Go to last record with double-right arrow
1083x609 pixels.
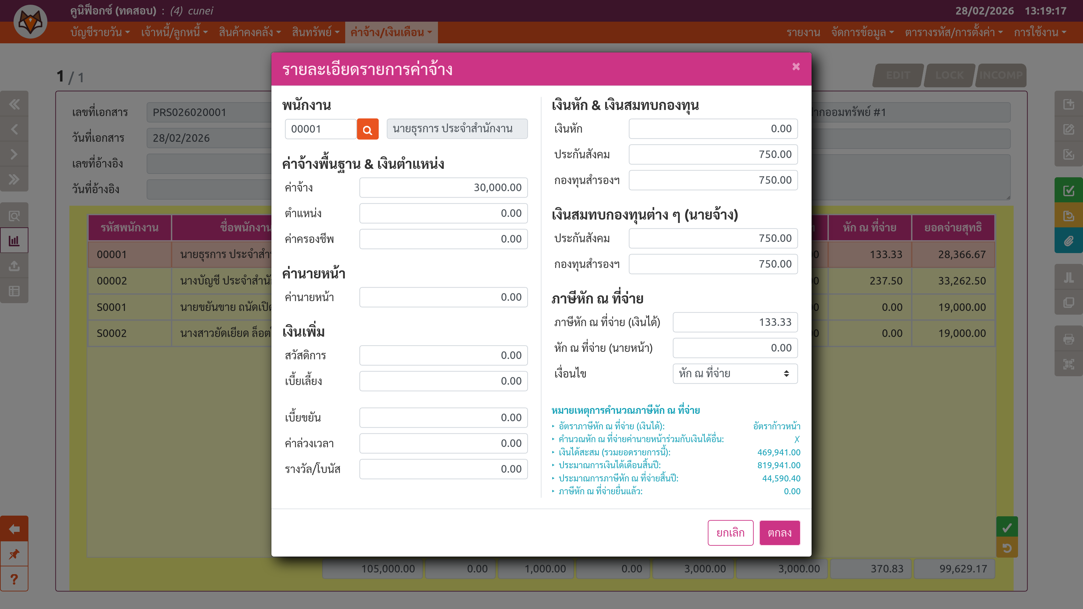14,179
